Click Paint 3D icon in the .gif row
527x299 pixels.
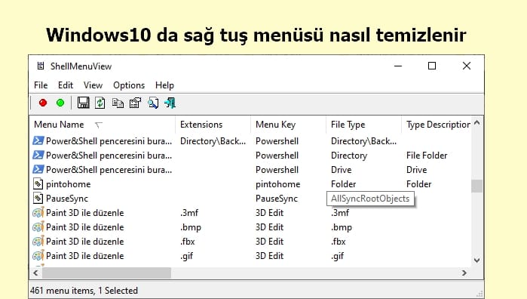coord(38,255)
